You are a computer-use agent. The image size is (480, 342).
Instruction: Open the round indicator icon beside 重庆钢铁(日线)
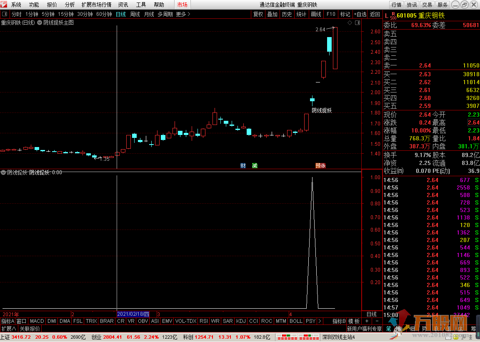pos(40,22)
